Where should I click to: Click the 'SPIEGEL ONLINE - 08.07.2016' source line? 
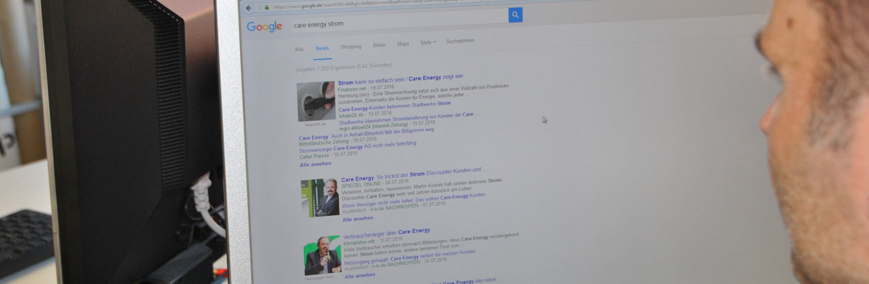point(375,183)
